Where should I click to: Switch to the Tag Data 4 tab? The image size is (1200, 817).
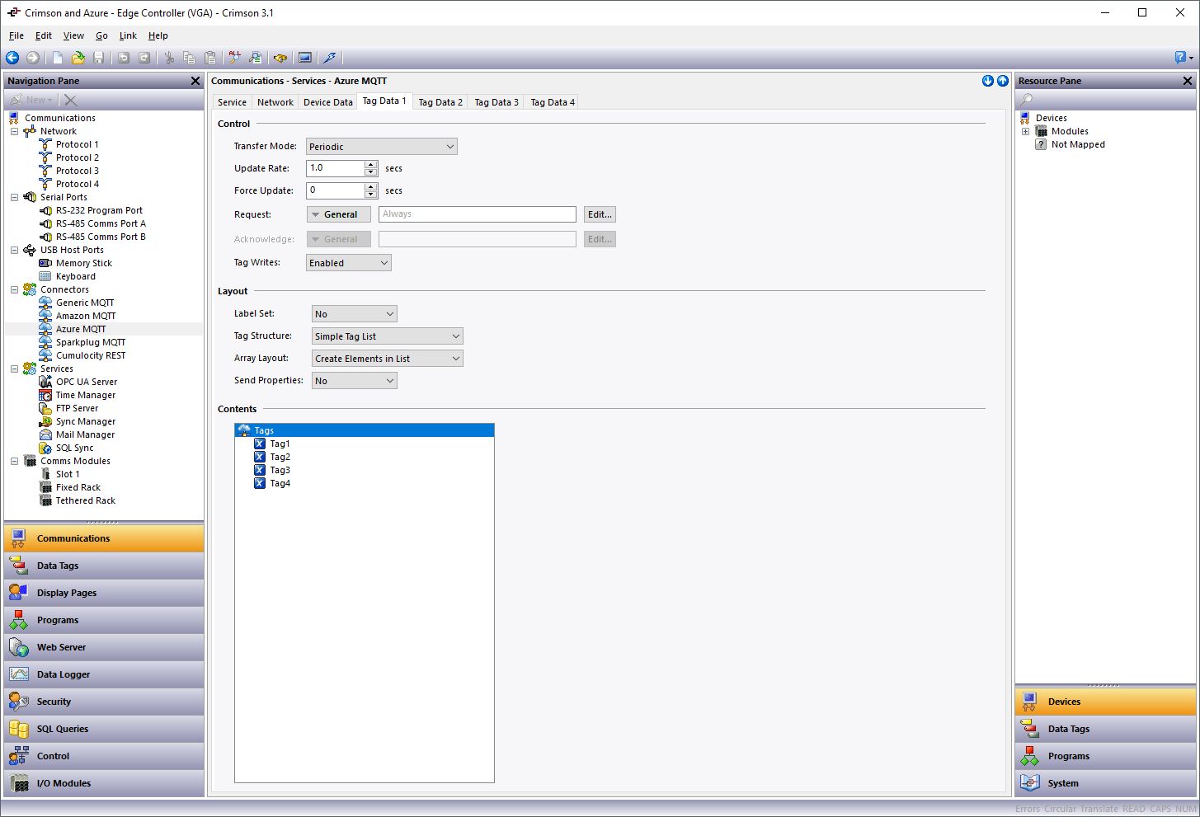[x=553, y=102]
